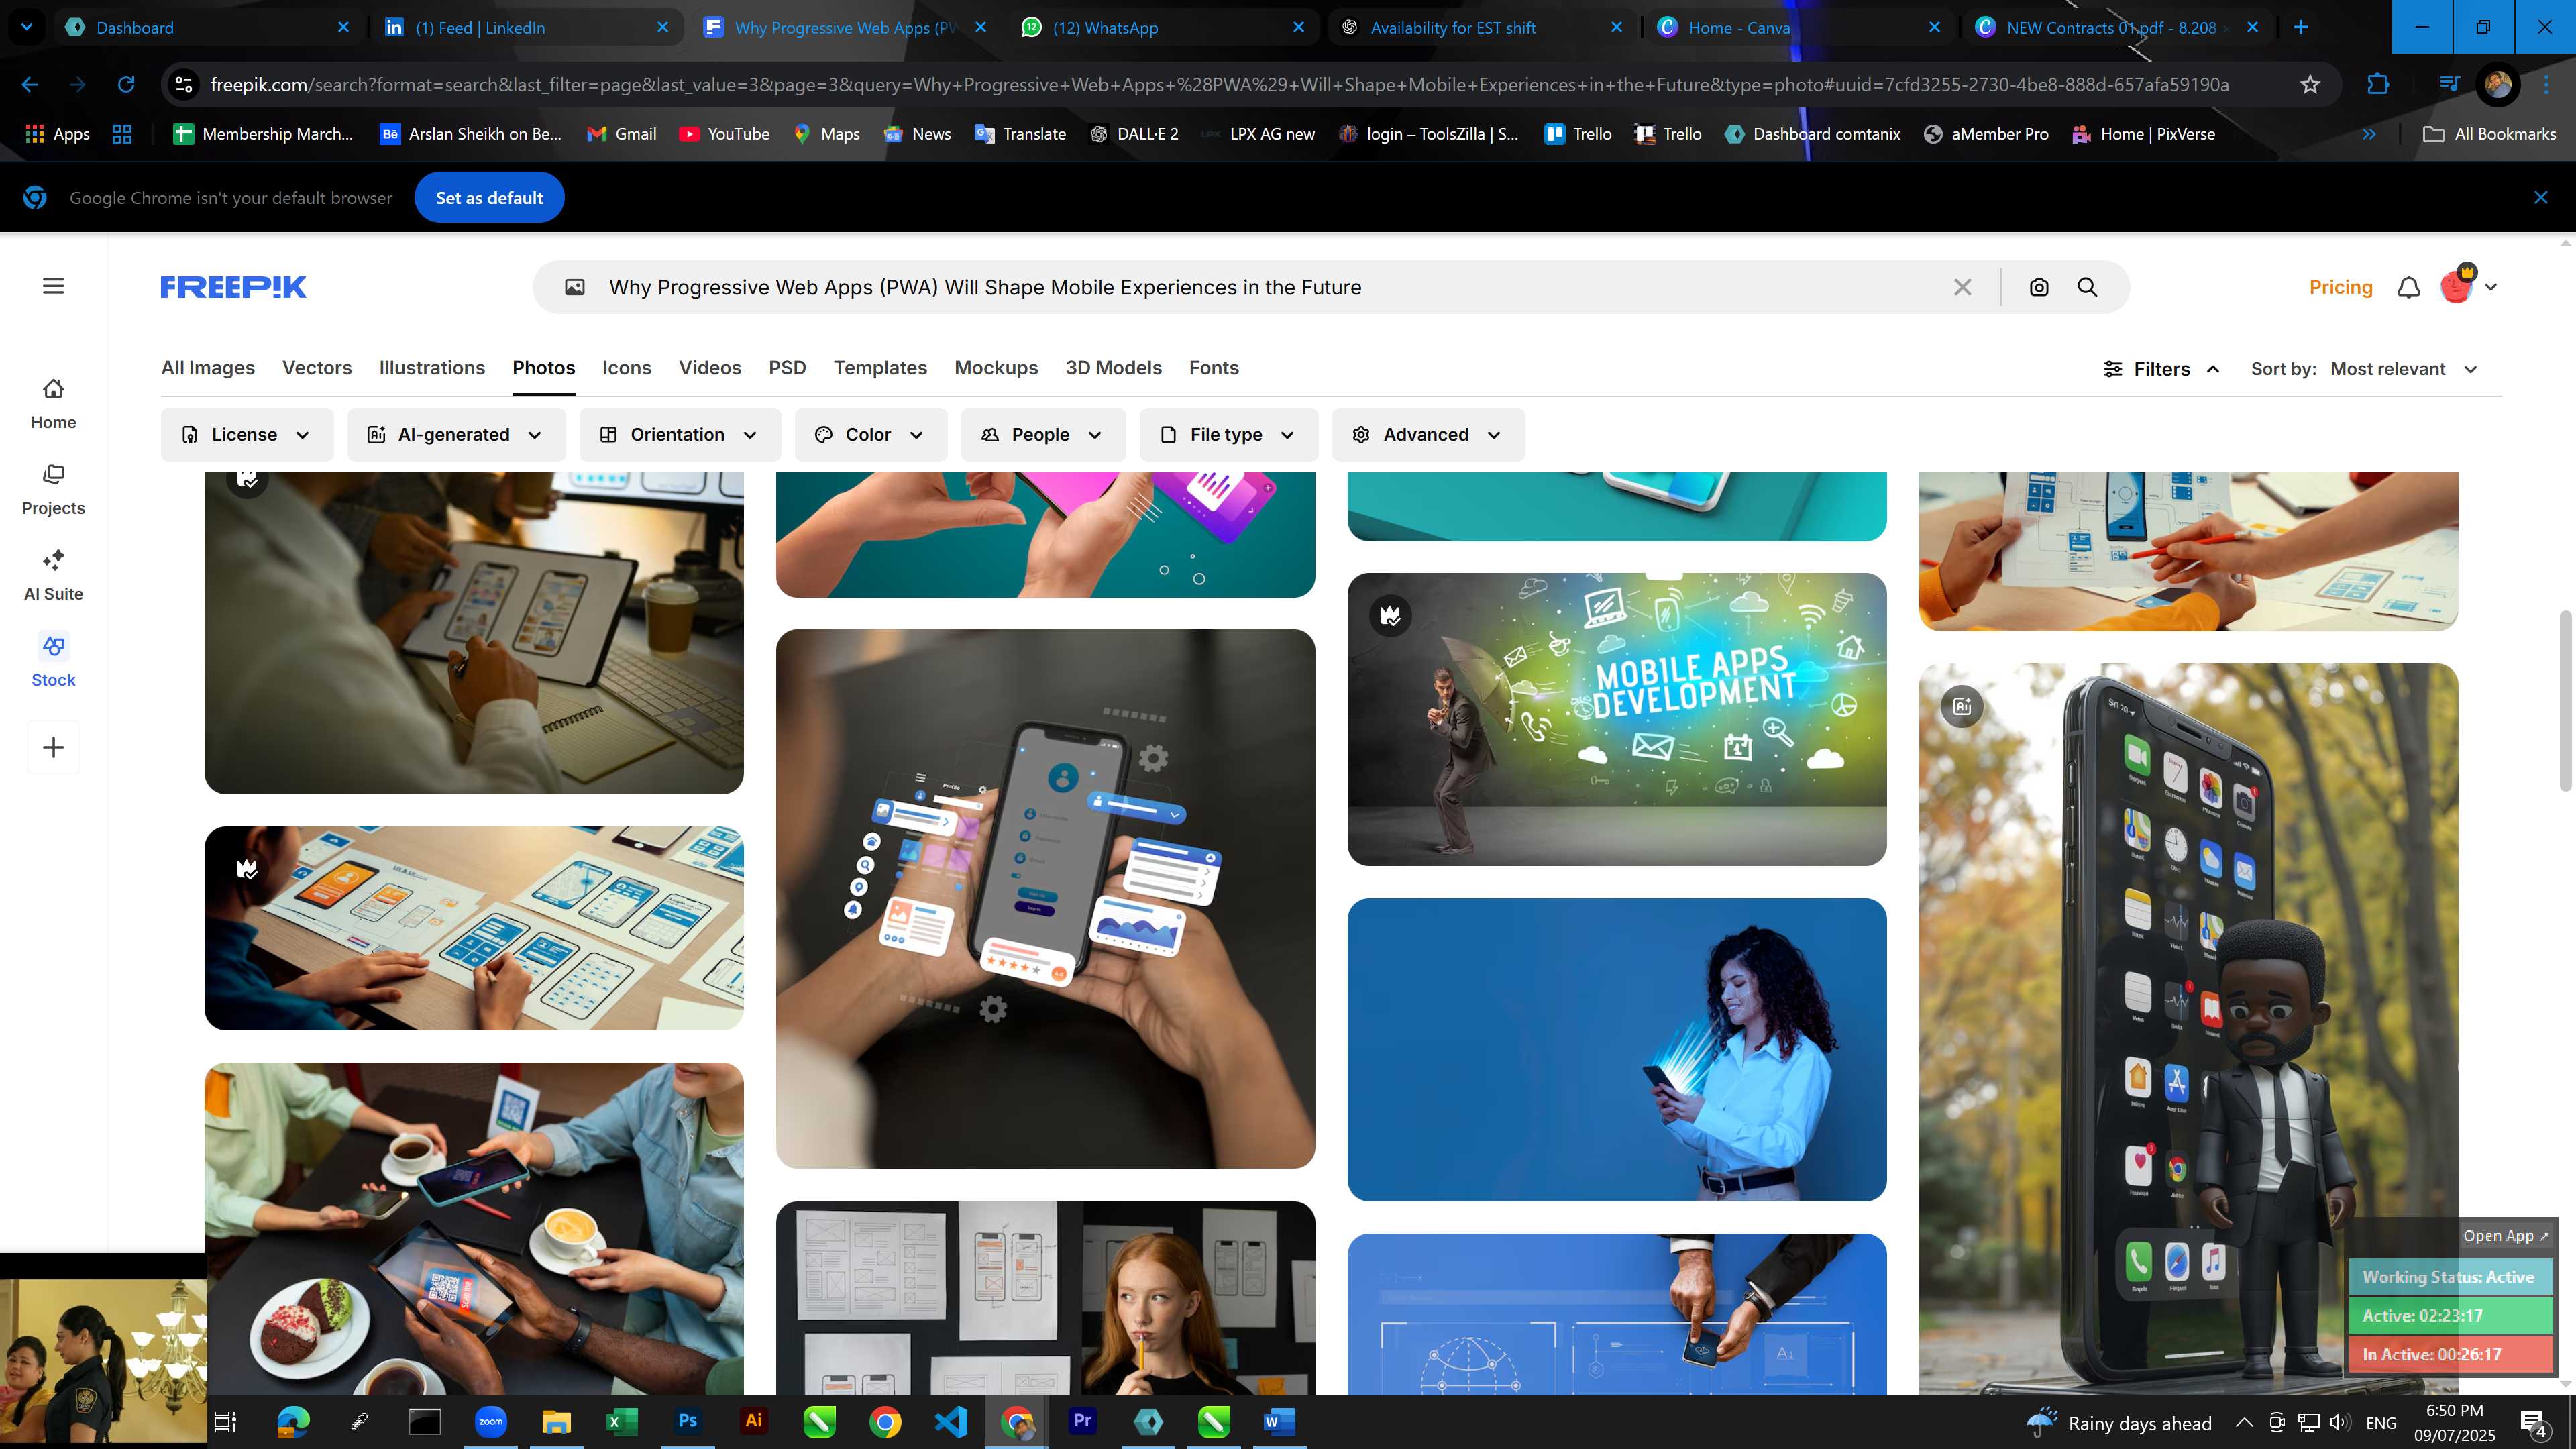Open the Pricing link
2576x1449 pixels.
2340,287
